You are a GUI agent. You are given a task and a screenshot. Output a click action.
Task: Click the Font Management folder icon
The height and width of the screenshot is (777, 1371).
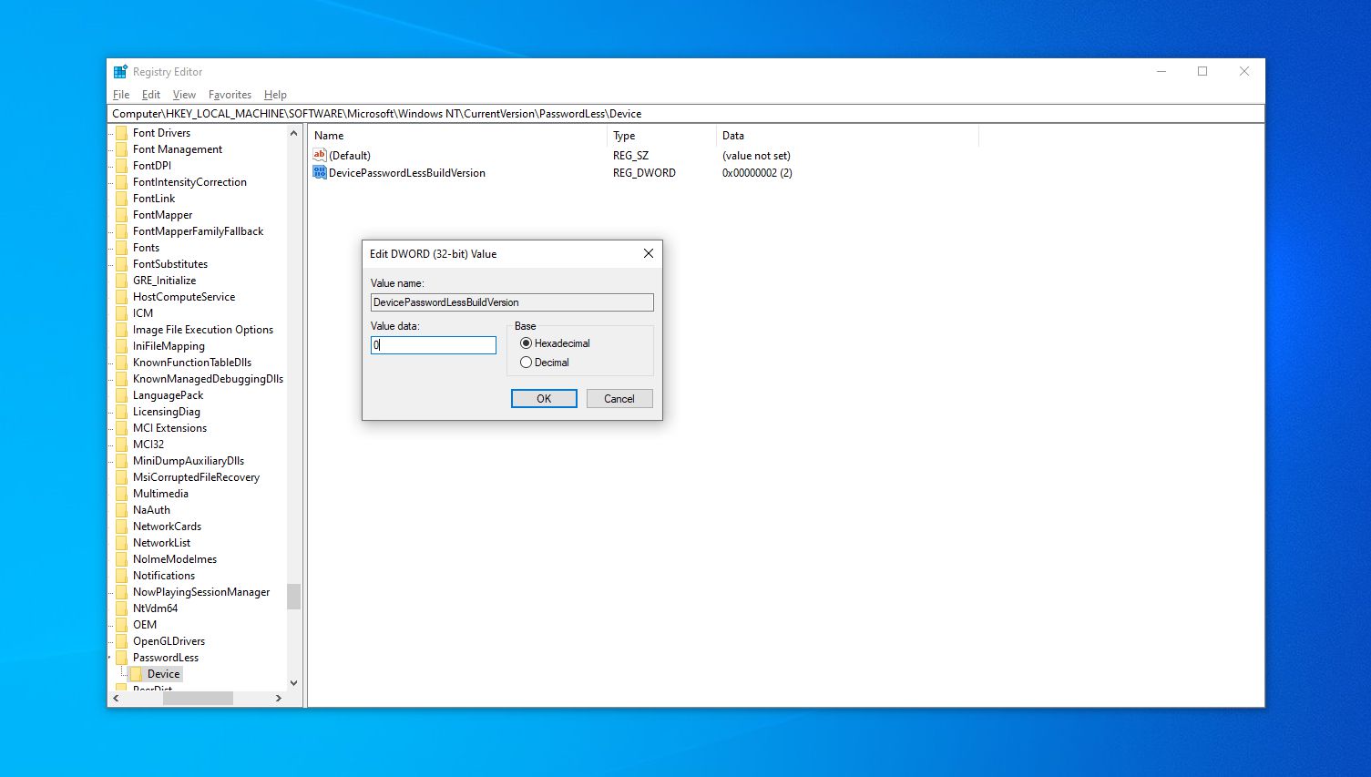pos(121,149)
